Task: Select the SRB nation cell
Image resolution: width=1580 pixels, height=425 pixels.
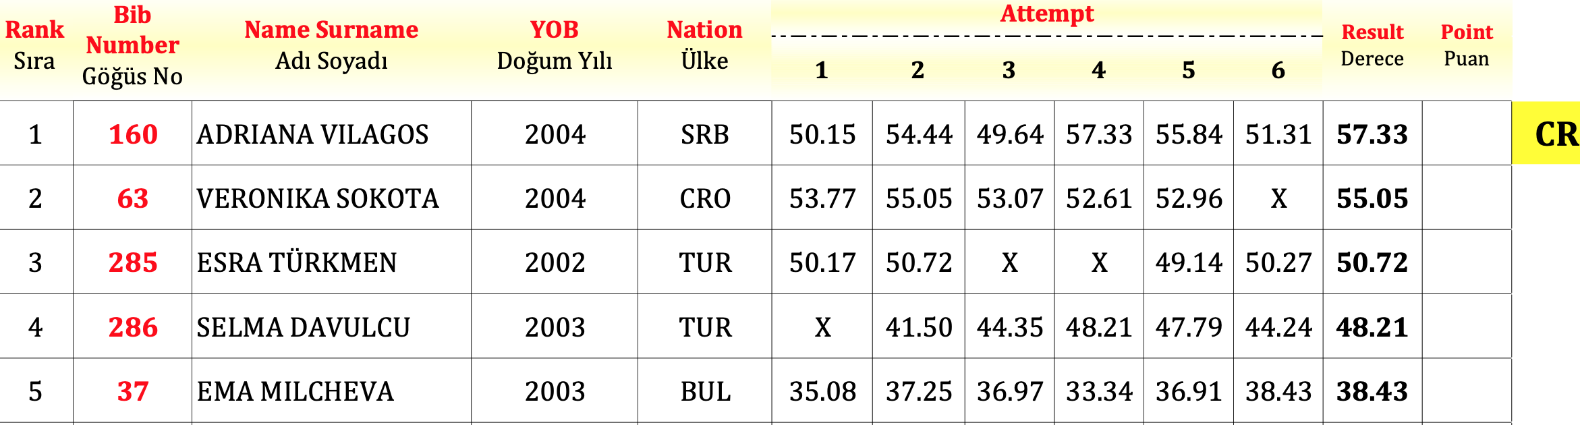Action: click(x=704, y=134)
